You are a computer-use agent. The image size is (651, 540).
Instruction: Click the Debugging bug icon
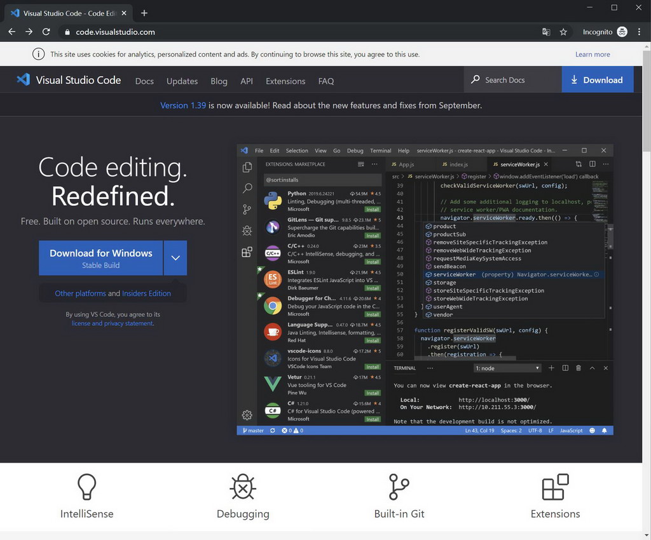243,487
